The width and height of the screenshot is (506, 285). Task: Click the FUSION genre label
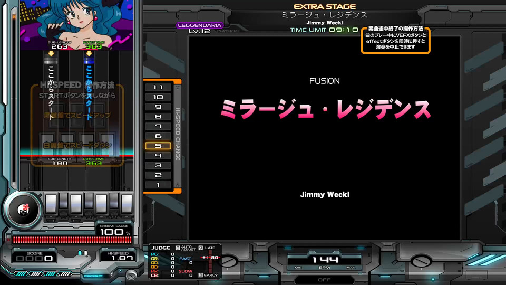[324, 81]
